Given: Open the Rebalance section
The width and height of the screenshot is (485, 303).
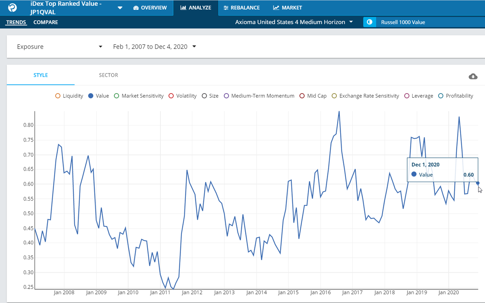Looking at the screenshot, I should [241, 8].
